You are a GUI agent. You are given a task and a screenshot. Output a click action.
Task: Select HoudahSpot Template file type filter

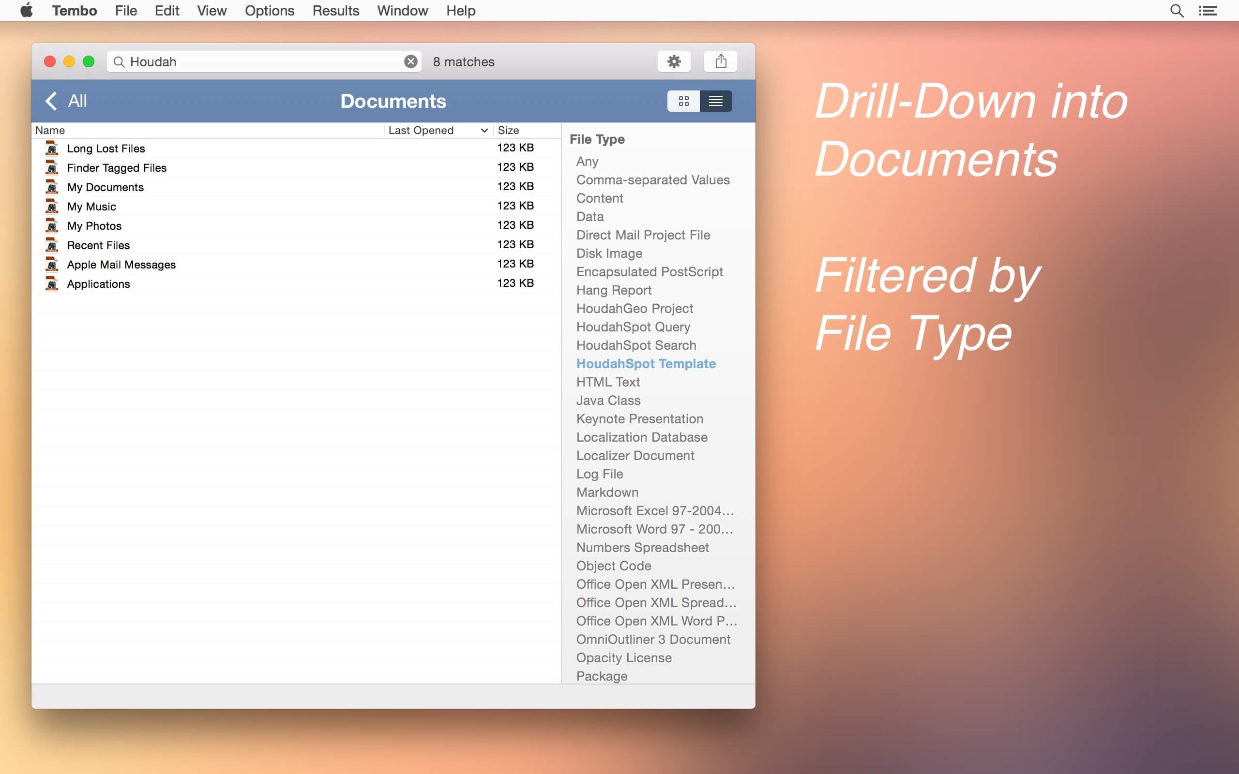[x=646, y=363]
